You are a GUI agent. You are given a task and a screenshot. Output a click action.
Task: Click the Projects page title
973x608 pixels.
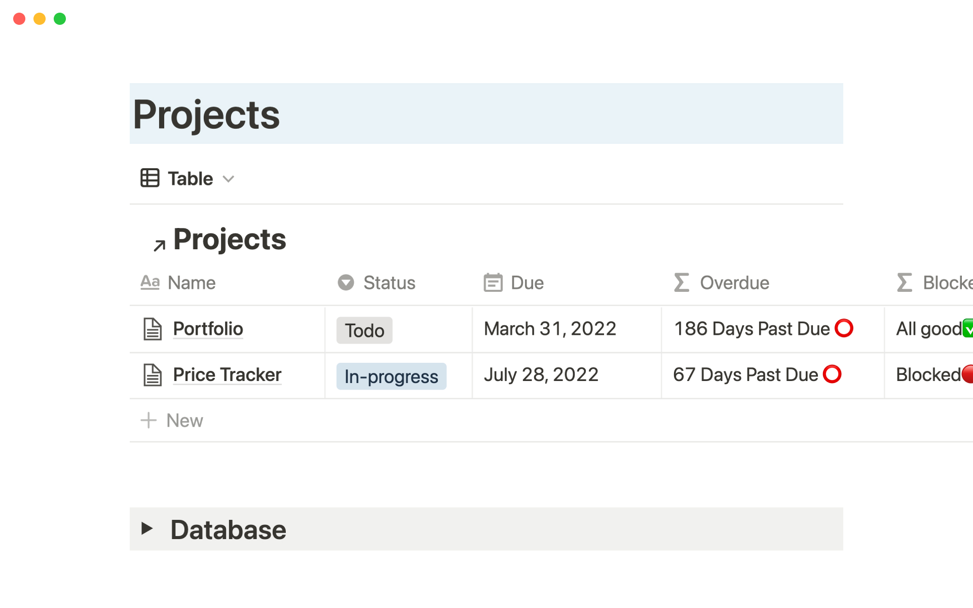(x=206, y=115)
